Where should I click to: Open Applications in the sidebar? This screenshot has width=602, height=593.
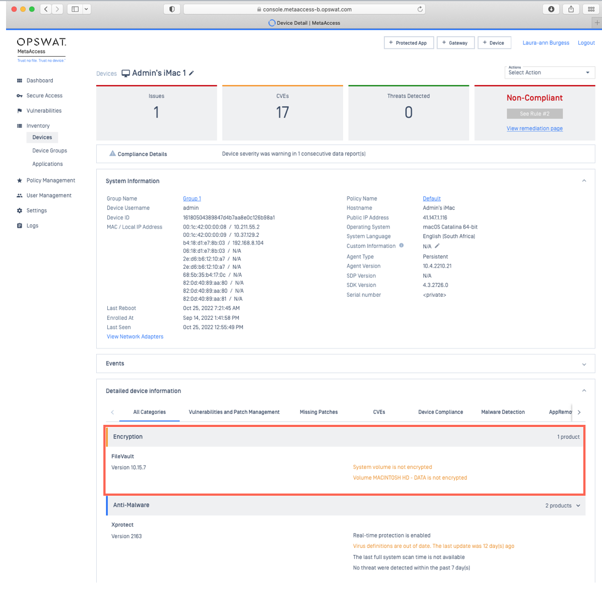(48, 164)
